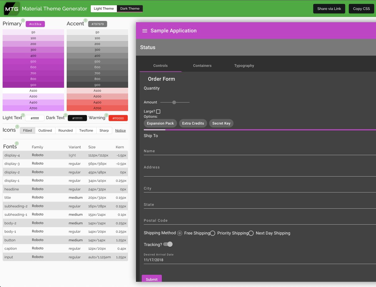Click the MTG logo icon
This screenshot has height=287, width=376.
tap(12, 8)
